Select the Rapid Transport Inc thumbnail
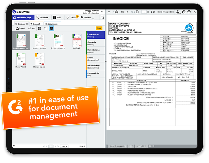 (21, 41)
